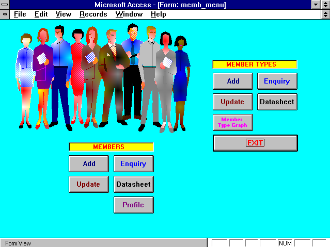Open the File menu
330x247 pixels.
[20, 14]
